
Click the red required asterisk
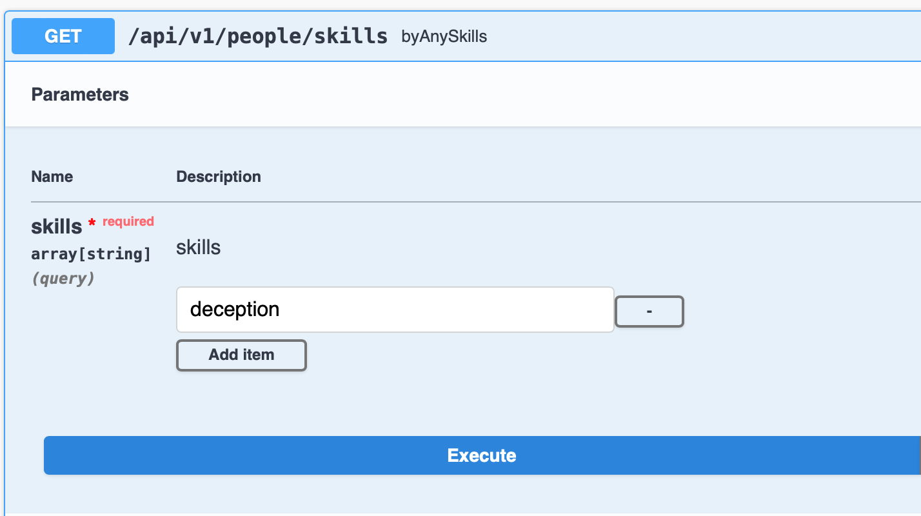92,223
